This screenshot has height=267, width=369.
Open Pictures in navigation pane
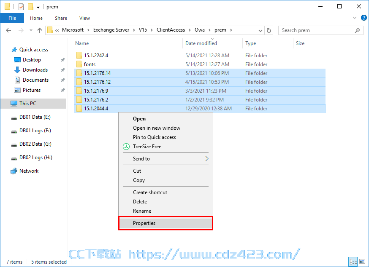click(x=32, y=90)
